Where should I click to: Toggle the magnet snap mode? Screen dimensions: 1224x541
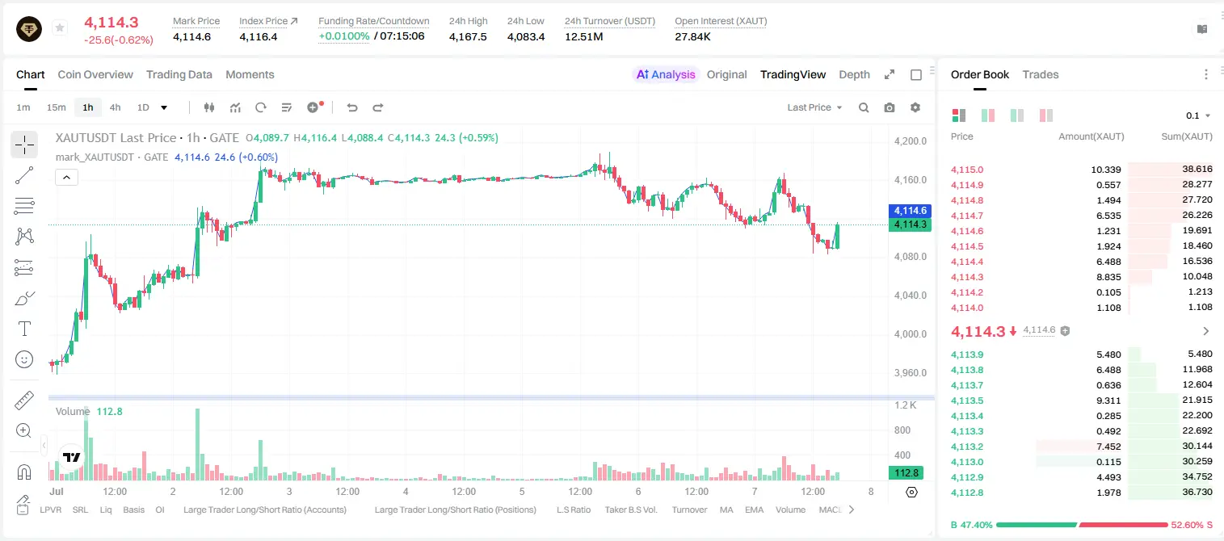click(24, 472)
